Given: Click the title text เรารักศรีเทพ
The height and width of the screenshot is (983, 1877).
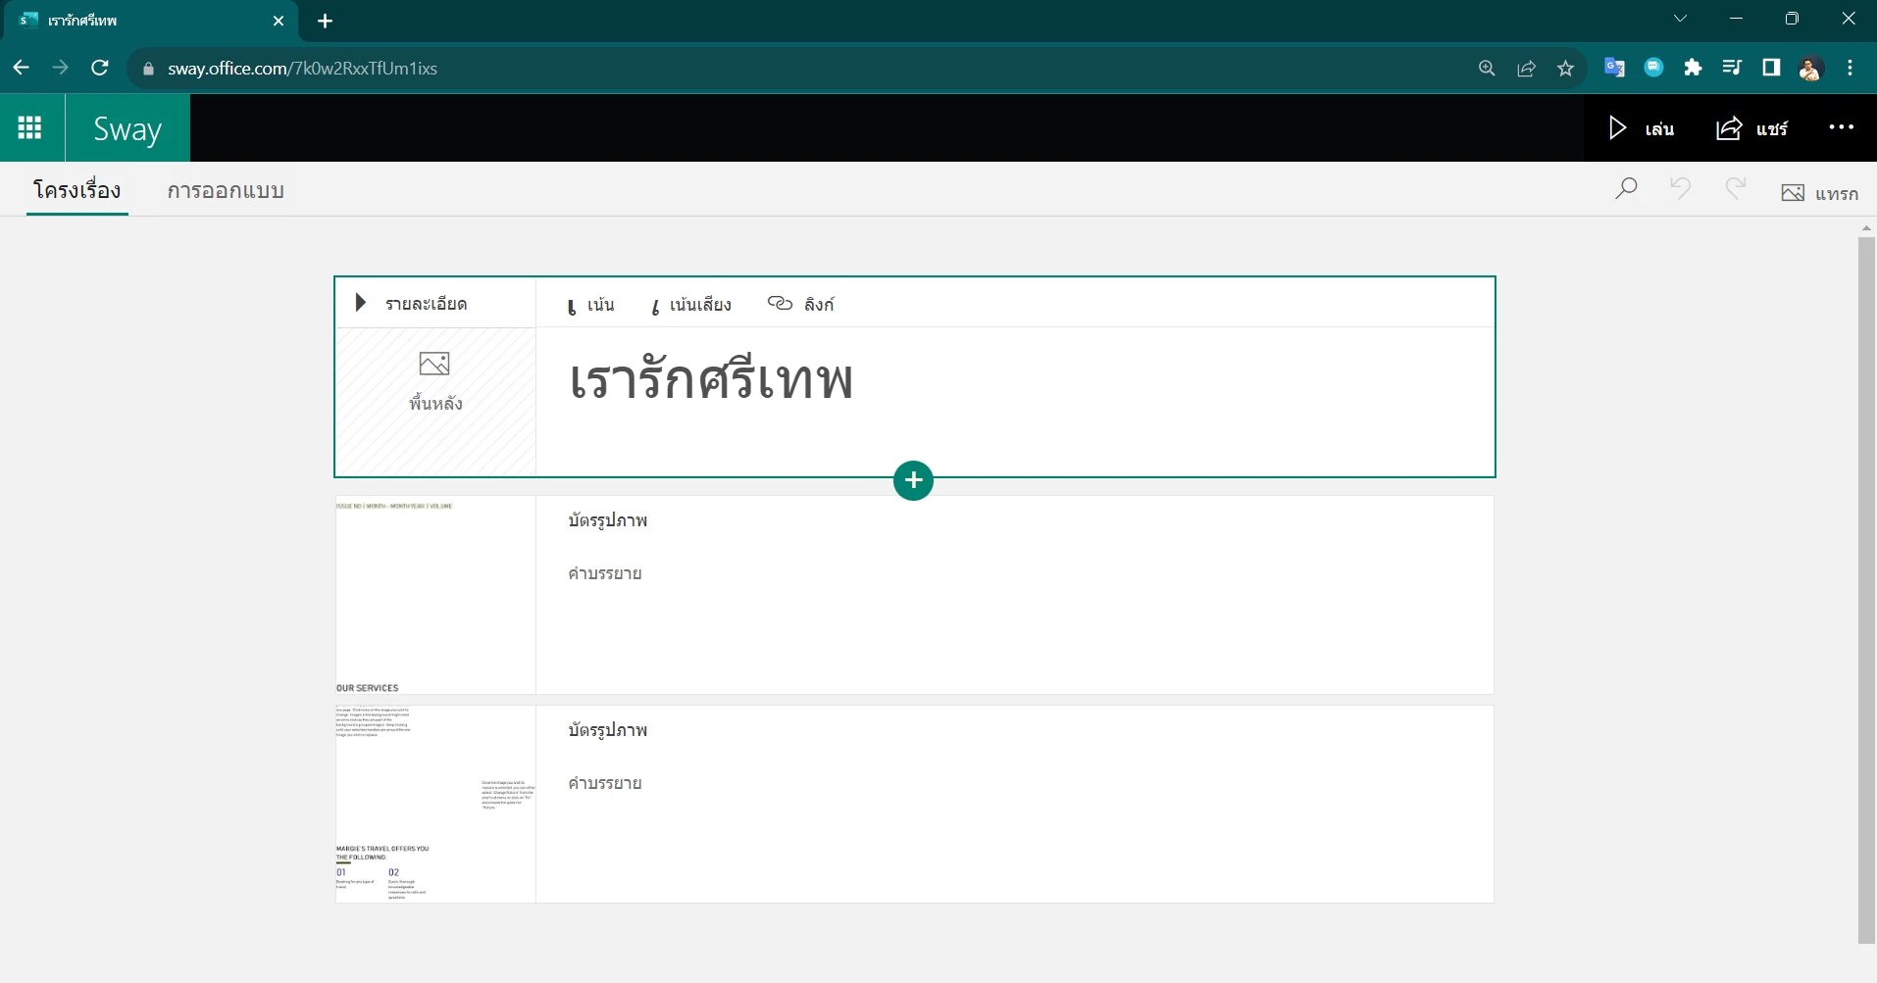Looking at the screenshot, I should pyautogui.click(x=711, y=380).
